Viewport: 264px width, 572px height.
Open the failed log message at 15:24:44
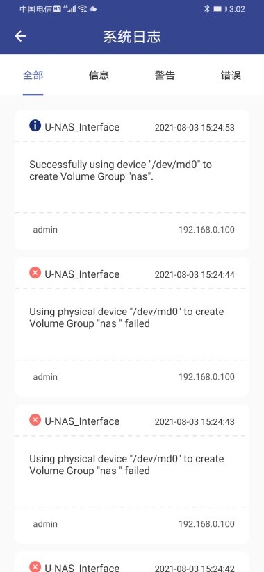126,317
